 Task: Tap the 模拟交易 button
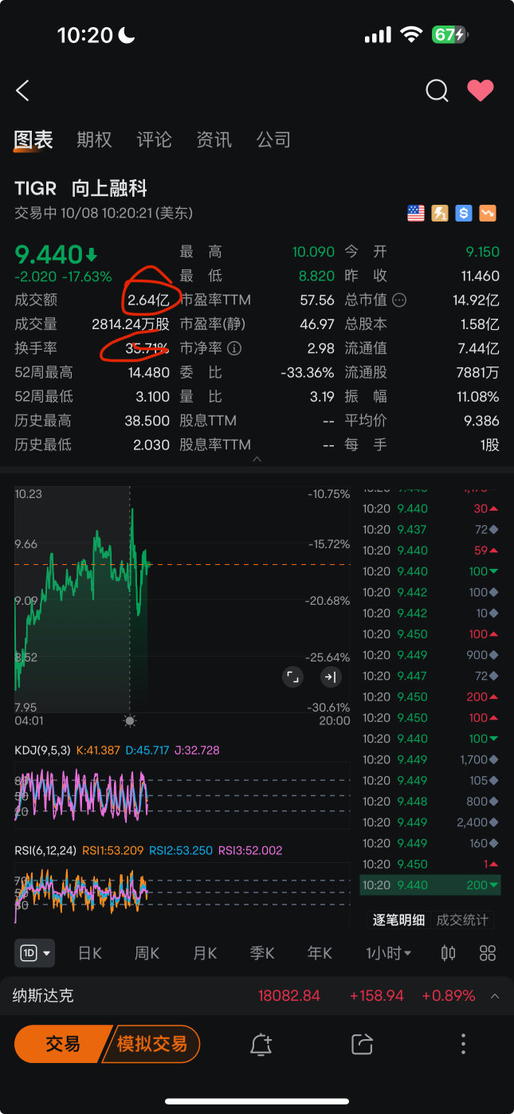(x=151, y=1044)
